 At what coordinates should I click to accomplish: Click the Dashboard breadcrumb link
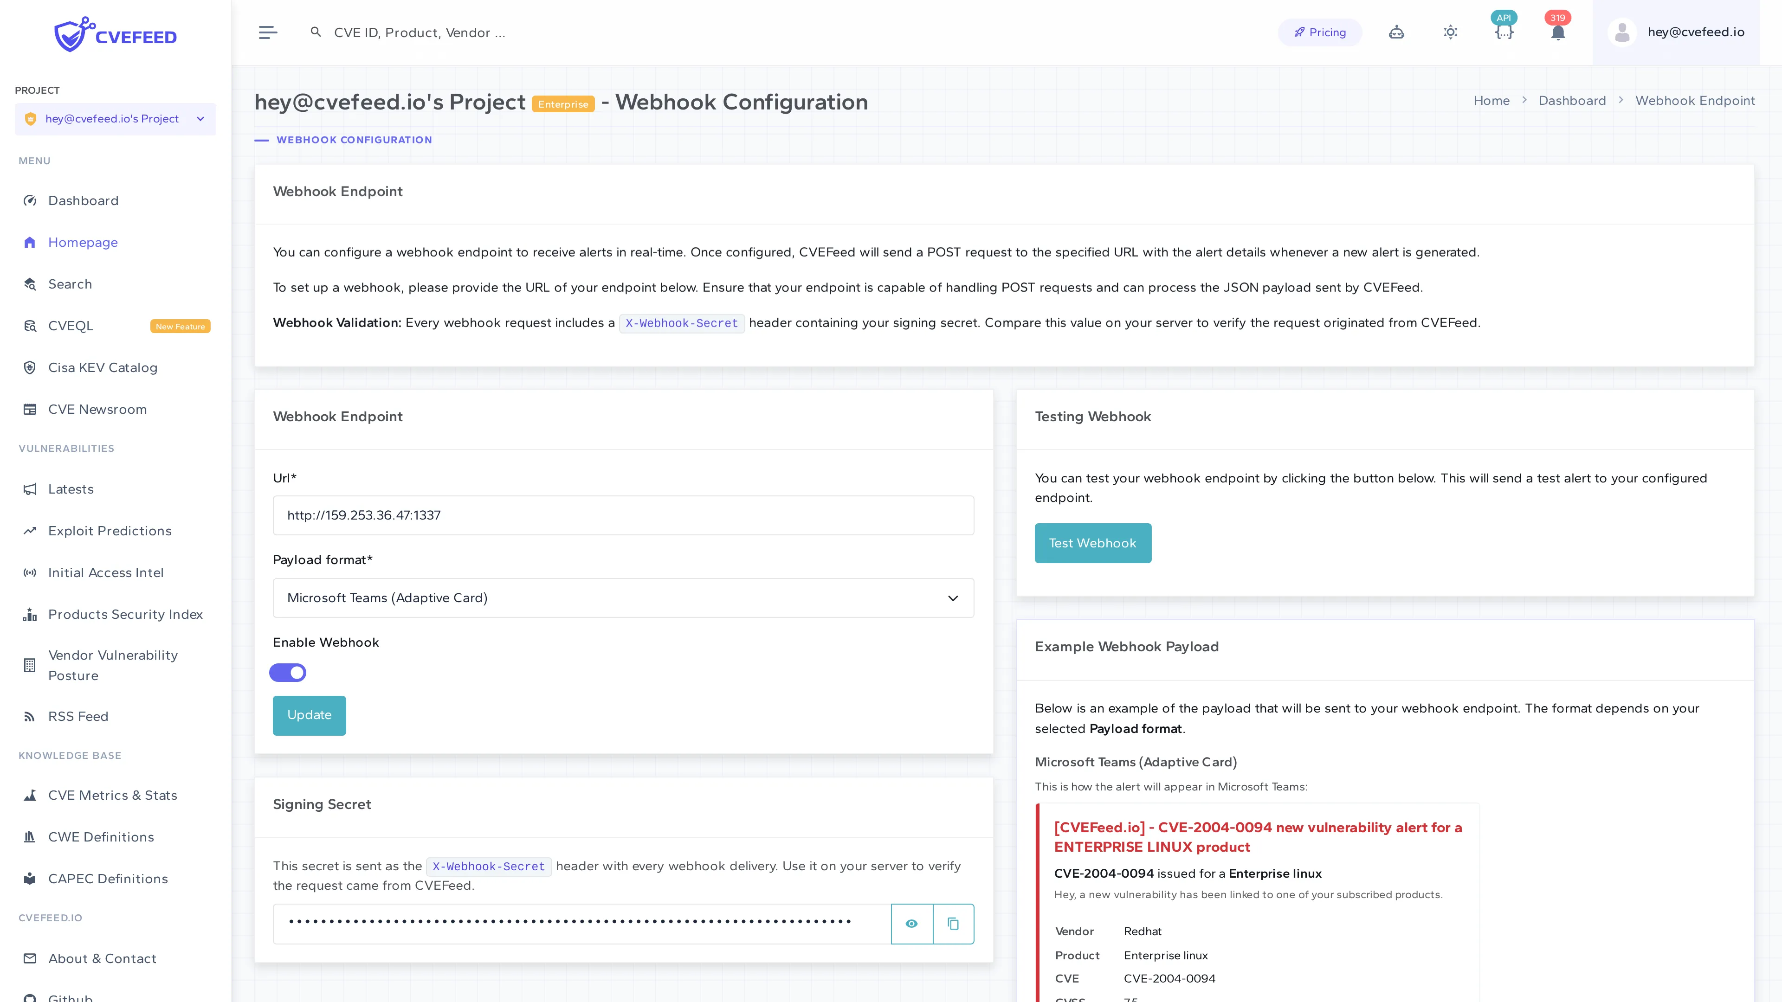click(1572, 100)
